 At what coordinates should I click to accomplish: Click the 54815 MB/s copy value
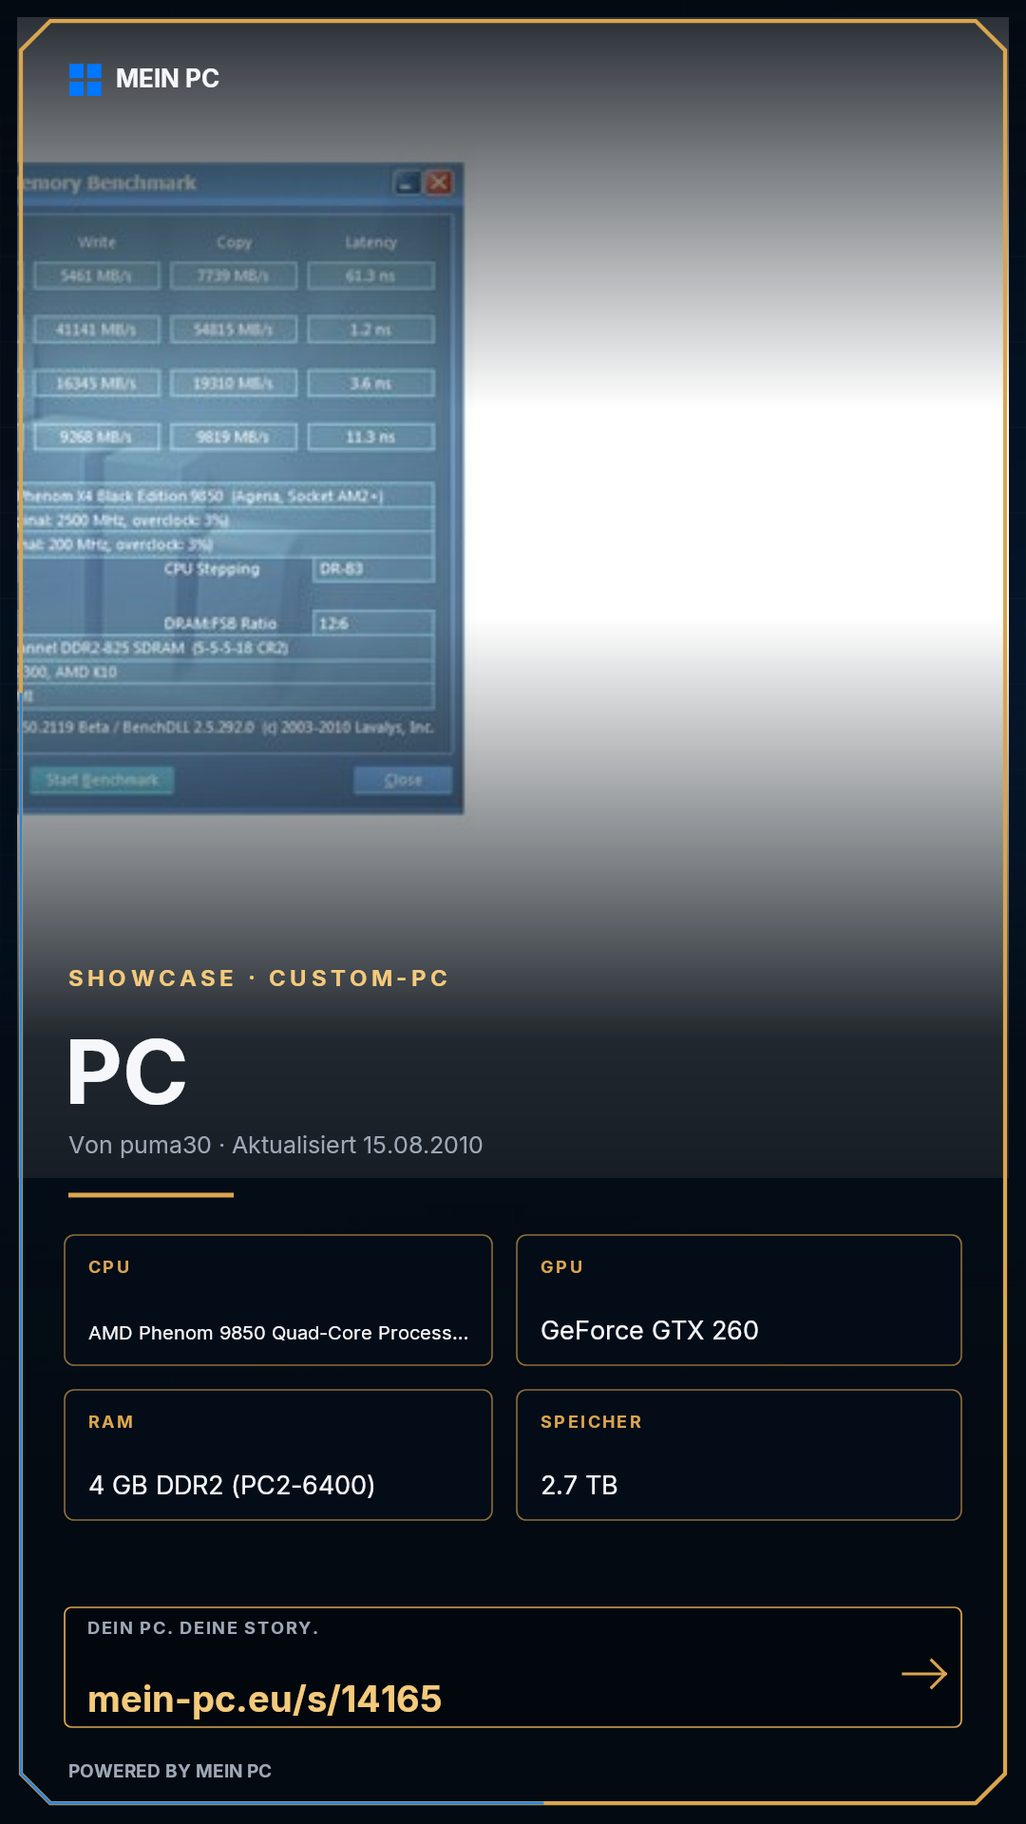click(x=234, y=330)
